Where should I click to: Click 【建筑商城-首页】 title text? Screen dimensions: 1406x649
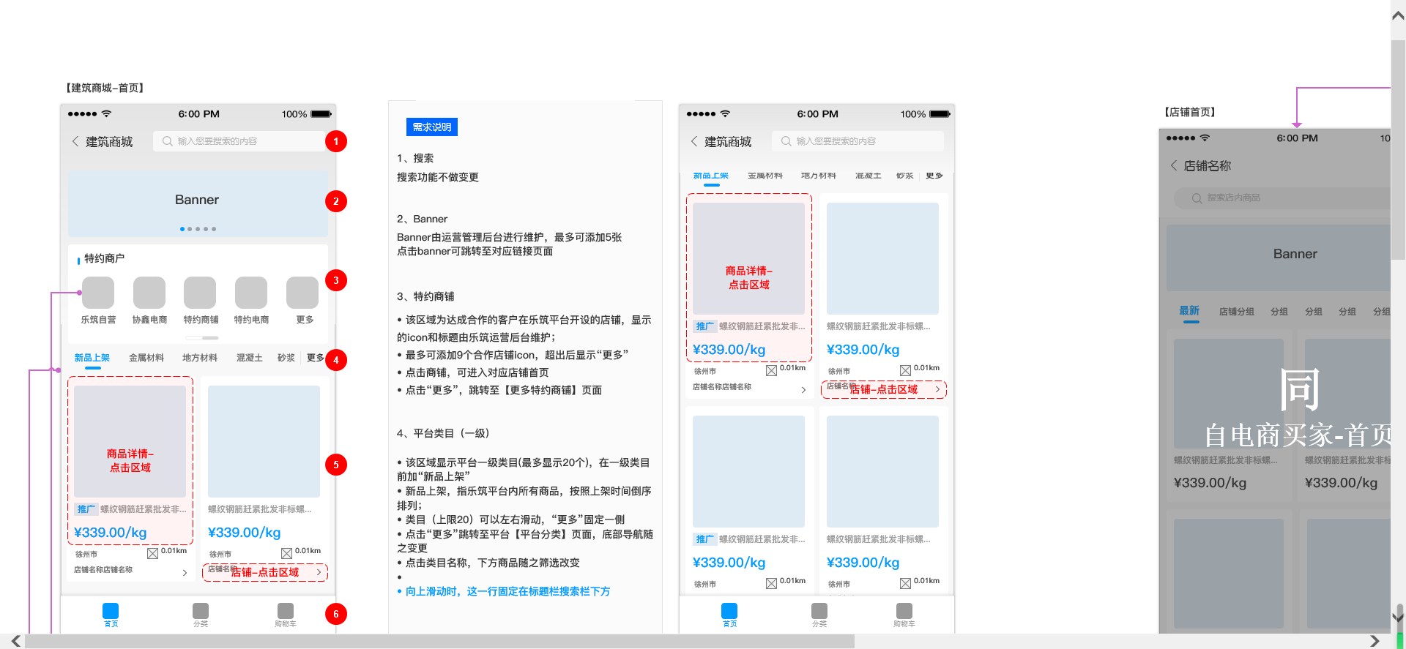(105, 88)
